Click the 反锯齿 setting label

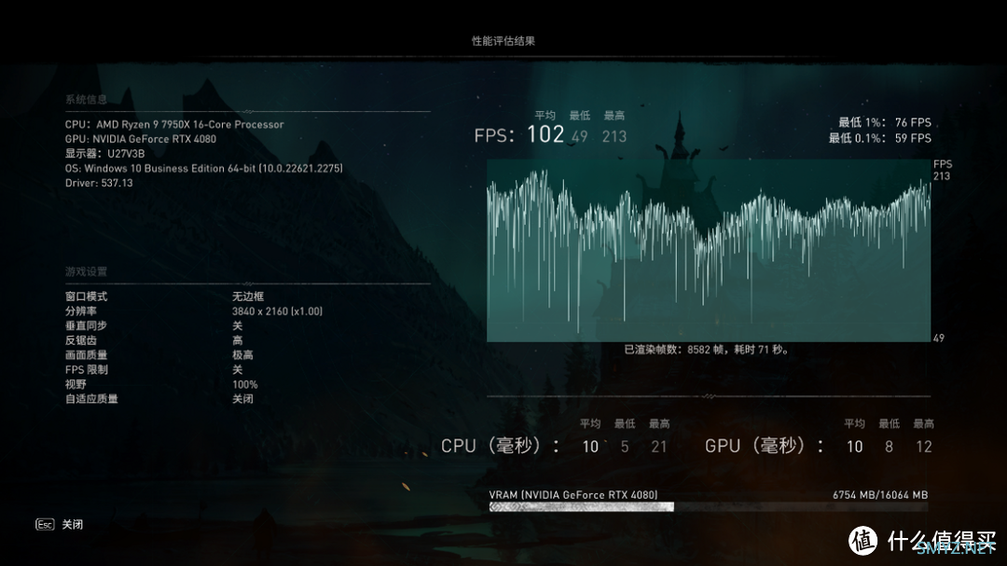click(x=81, y=340)
